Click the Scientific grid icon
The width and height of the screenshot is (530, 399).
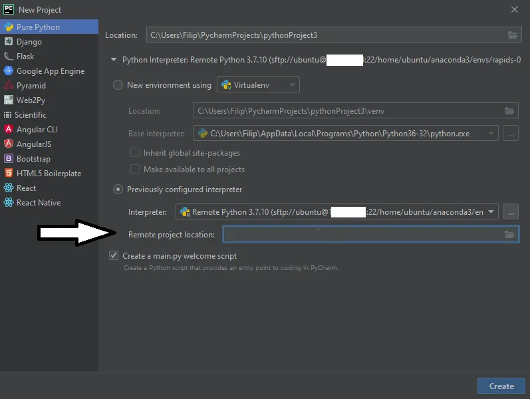click(x=7, y=114)
